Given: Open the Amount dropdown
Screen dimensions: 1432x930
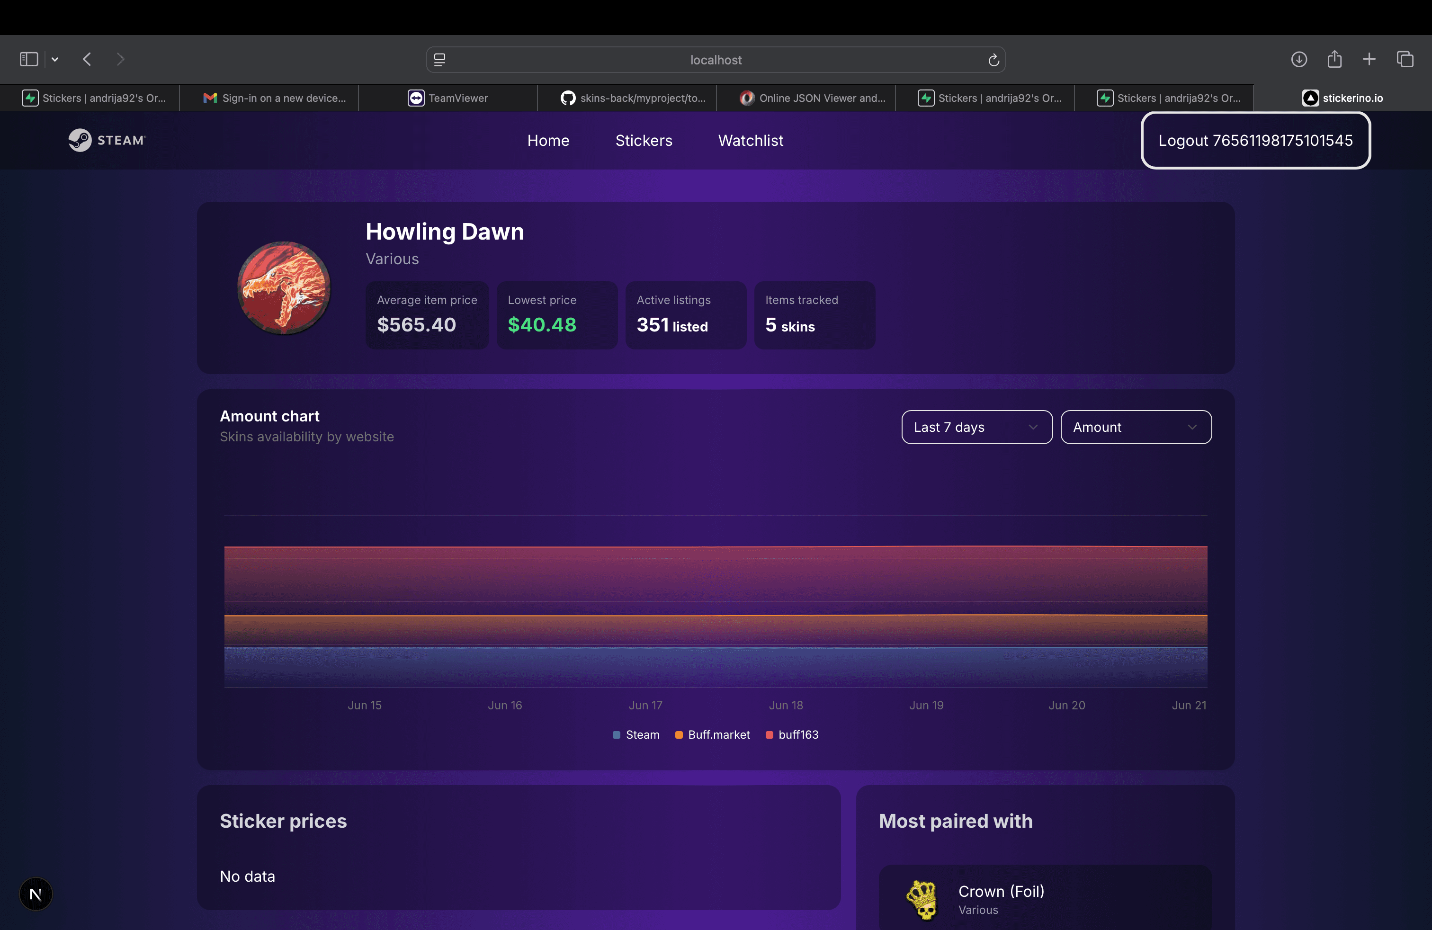Looking at the screenshot, I should (1136, 427).
